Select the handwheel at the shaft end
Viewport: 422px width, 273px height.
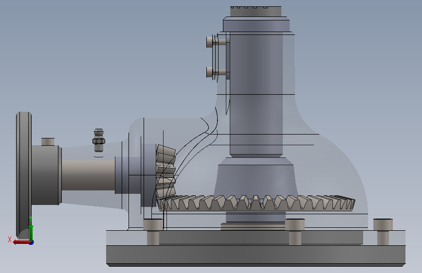click(x=24, y=175)
